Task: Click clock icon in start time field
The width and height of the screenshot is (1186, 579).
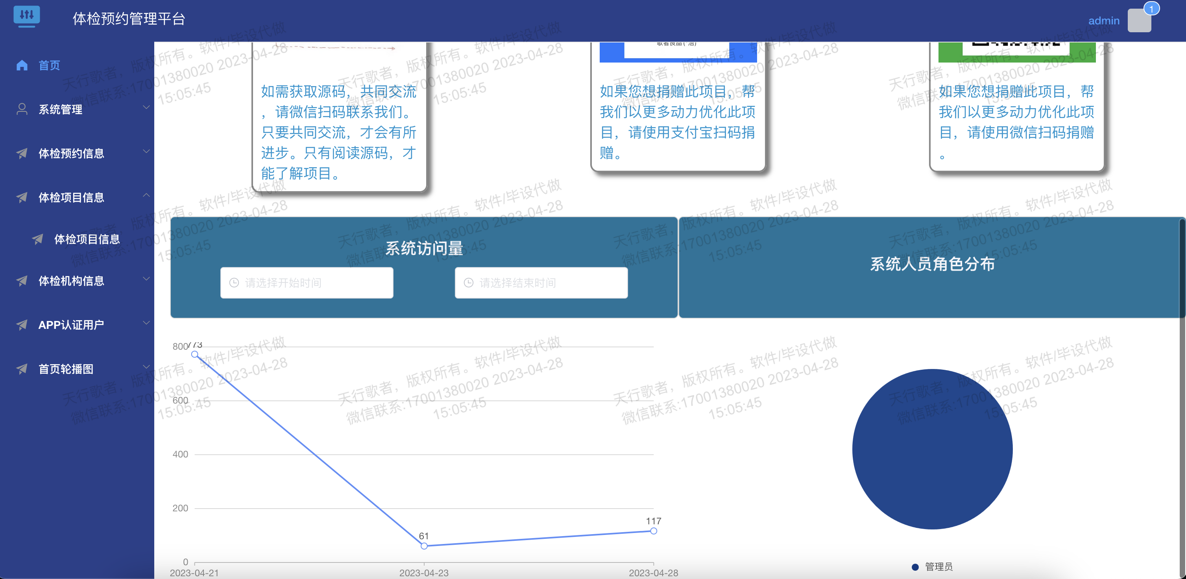Action: [234, 282]
